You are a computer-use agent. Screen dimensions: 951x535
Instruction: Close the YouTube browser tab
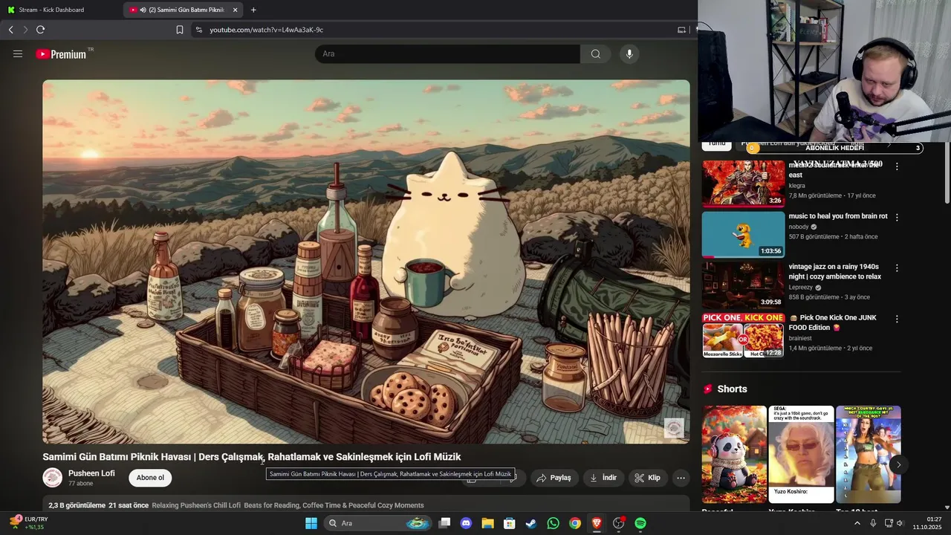(236, 10)
